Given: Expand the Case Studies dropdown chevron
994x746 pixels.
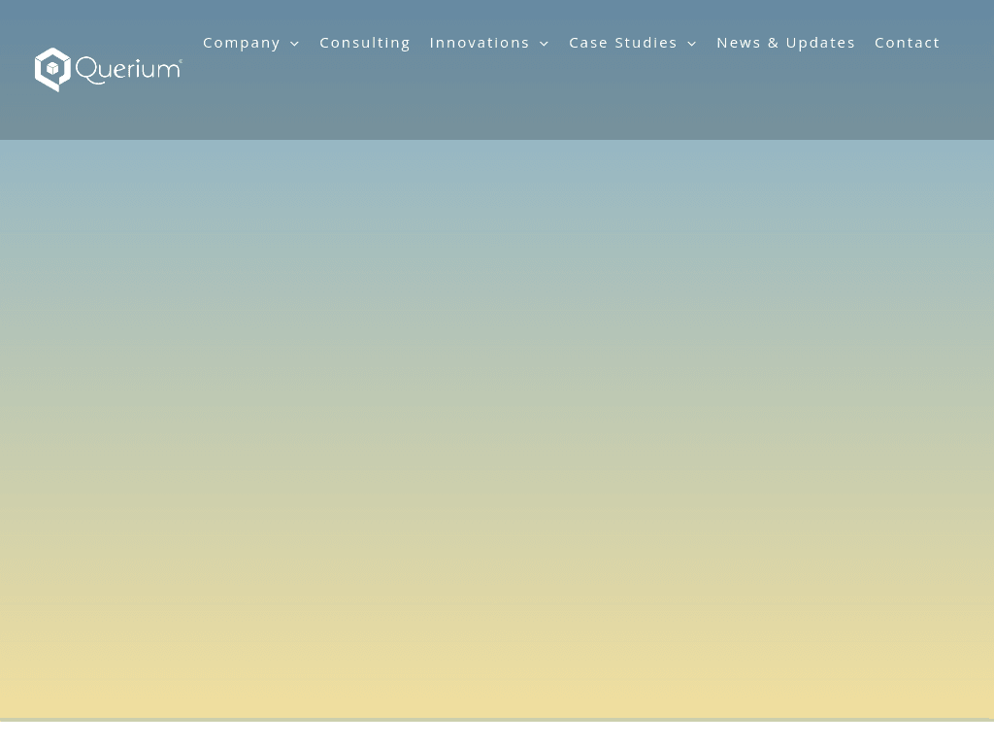Looking at the screenshot, I should pos(692,44).
